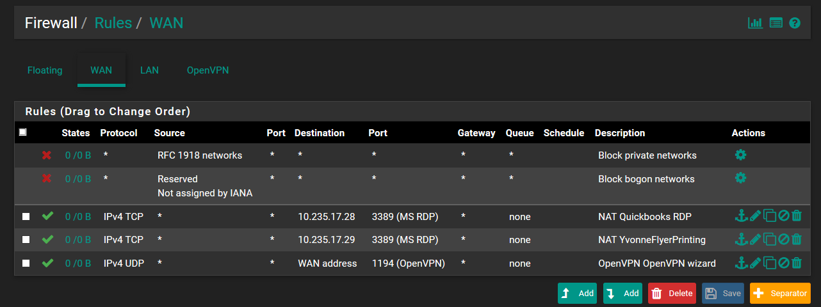Click the help question mark icon
This screenshot has width=821, height=307.
point(795,23)
